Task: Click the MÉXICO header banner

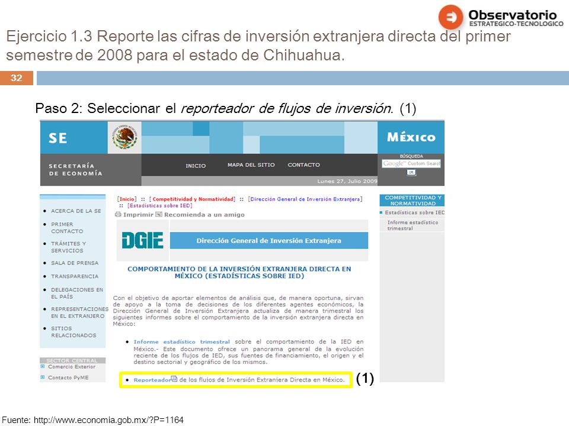Action: [x=411, y=137]
